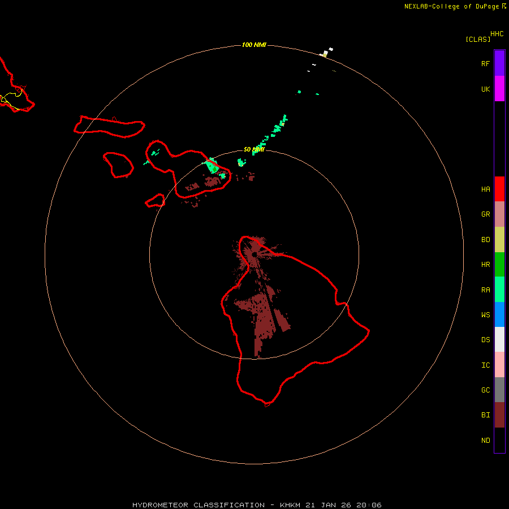Click the HR green legend swatch
509x509 pixels.
coord(499,264)
